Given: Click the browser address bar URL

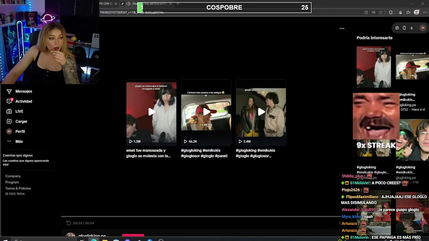Looking at the screenshot, I should click(132, 12).
